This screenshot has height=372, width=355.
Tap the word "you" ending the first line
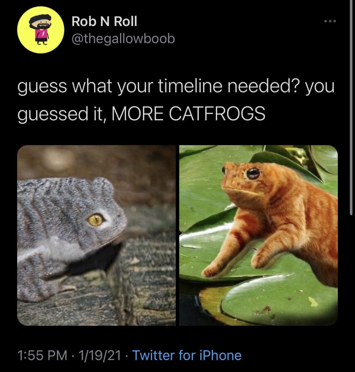pyautogui.click(x=320, y=87)
